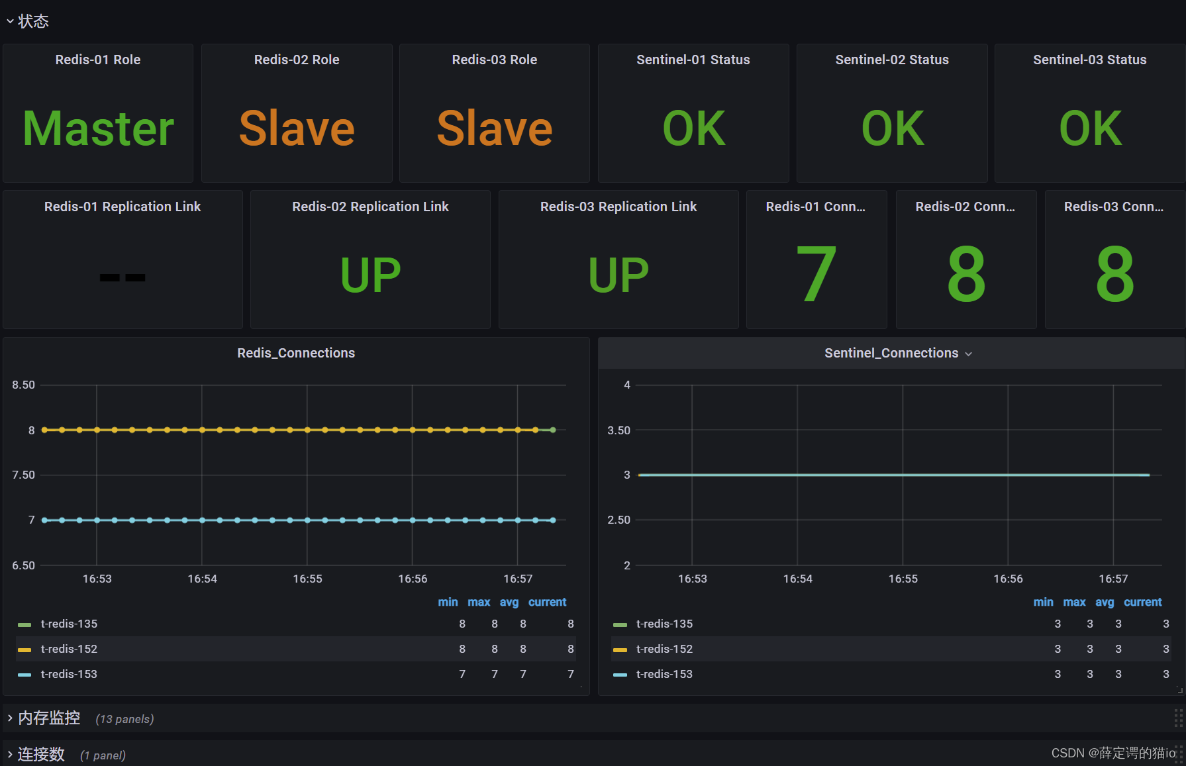
Task: Collapse the 状态 row section
Action: coord(27,21)
